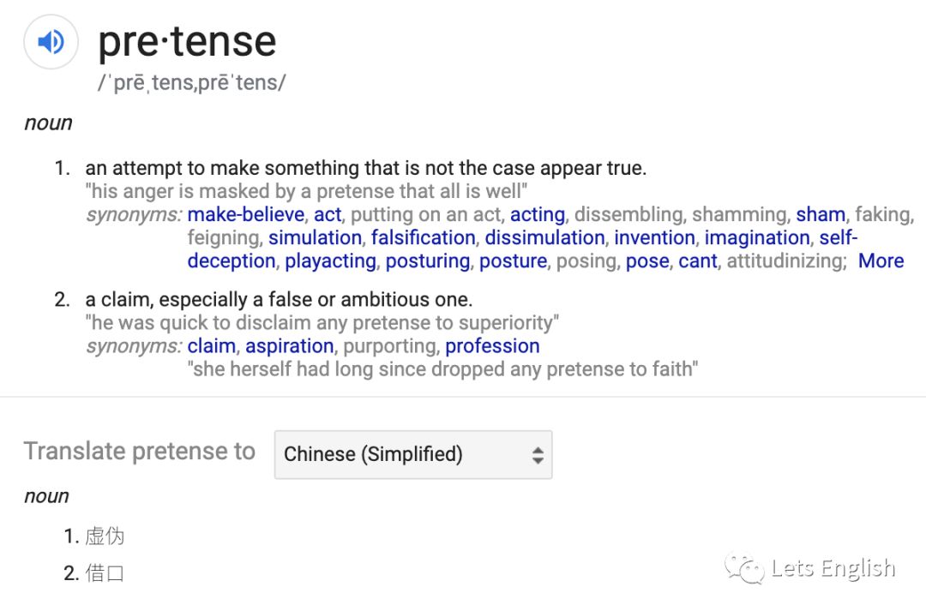Image resolution: width=926 pixels, height=611 pixels.
Task: Click the claim synonym link
Action: click(212, 346)
